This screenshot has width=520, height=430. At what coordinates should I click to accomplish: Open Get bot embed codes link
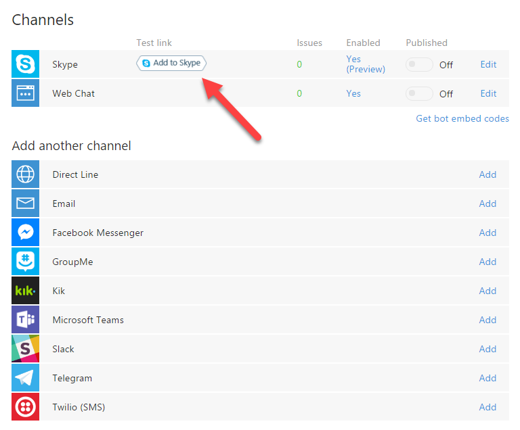point(462,118)
